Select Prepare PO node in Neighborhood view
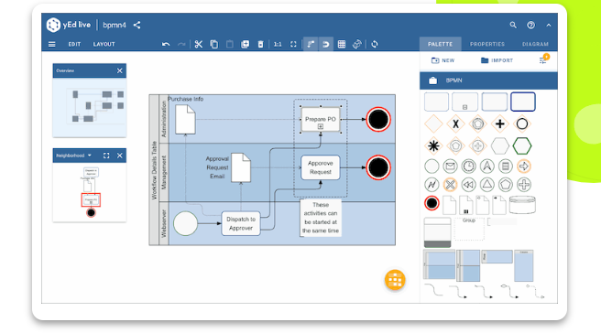 click(x=91, y=199)
